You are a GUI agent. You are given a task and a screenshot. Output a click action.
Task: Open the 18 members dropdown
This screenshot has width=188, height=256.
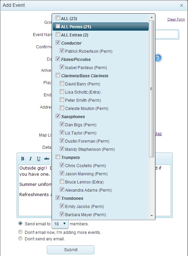coord(60,224)
